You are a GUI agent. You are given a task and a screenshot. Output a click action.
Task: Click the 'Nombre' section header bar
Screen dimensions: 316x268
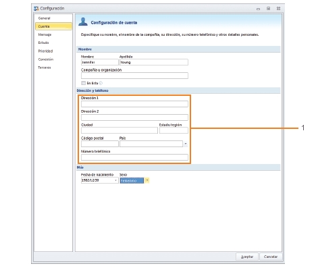coord(178,49)
